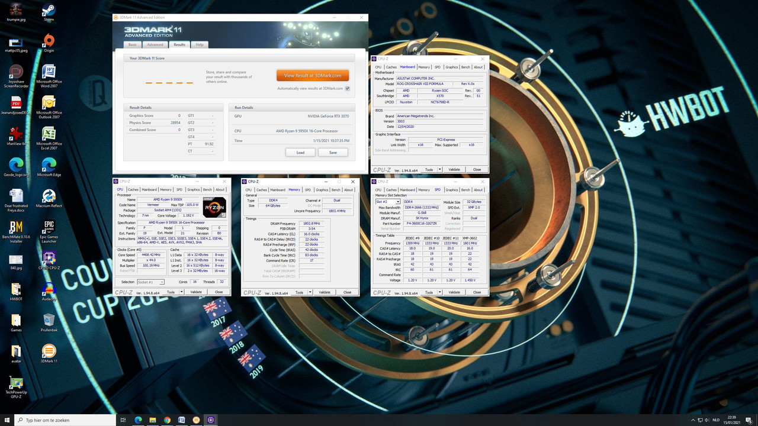Click the Ryzen 9 logo in CPU-Z

click(214, 208)
